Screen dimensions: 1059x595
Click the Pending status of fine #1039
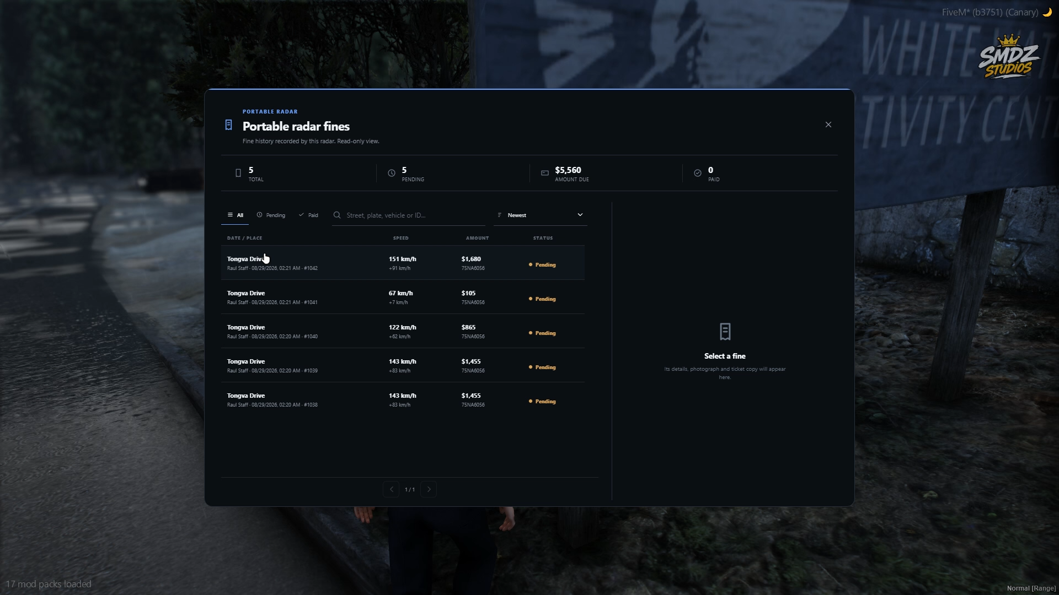pos(542,367)
